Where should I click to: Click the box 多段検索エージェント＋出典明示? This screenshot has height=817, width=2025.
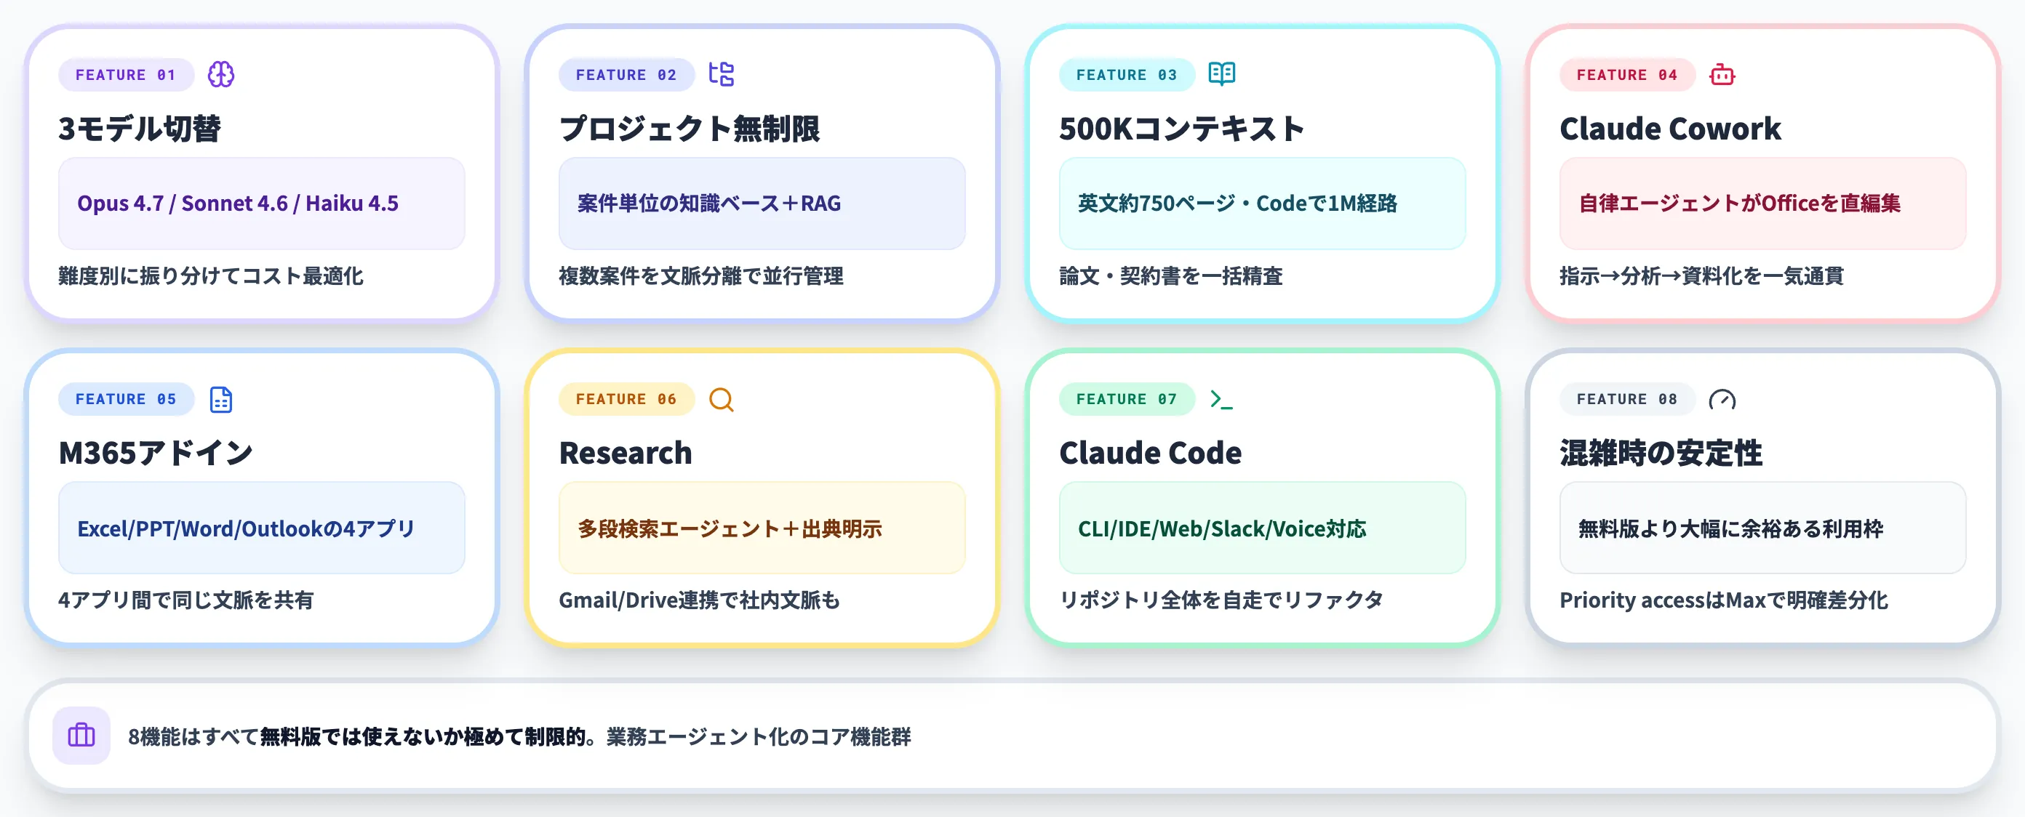pyautogui.click(x=762, y=528)
